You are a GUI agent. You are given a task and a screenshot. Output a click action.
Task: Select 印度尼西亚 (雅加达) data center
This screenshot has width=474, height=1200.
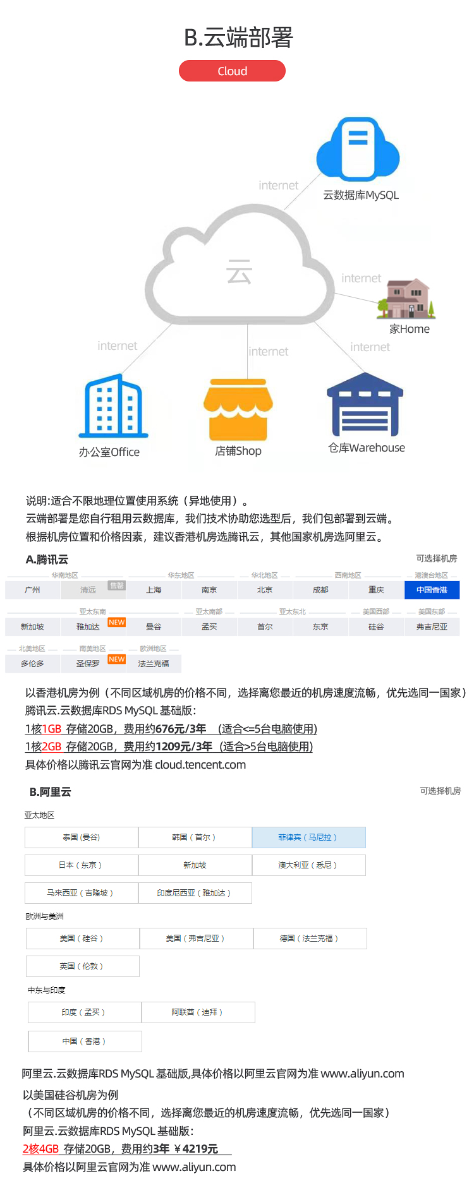[x=195, y=893]
